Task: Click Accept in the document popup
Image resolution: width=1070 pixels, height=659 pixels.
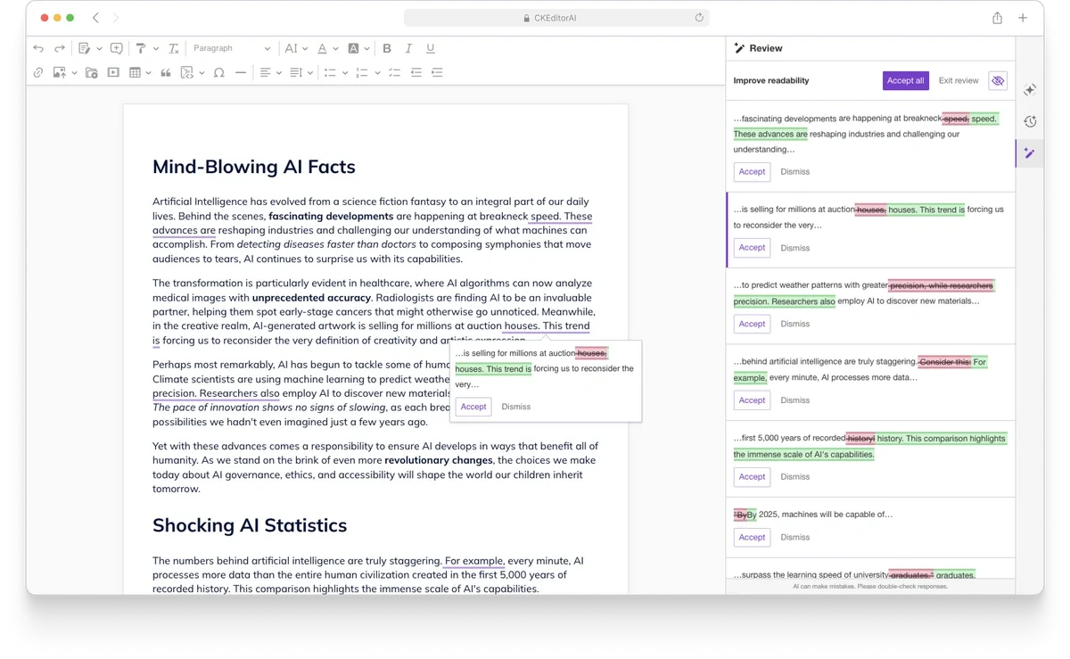Action: (473, 407)
